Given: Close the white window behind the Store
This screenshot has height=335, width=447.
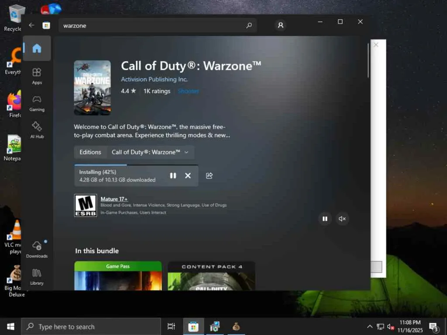Looking at the screenshot, I should (376, 45).
